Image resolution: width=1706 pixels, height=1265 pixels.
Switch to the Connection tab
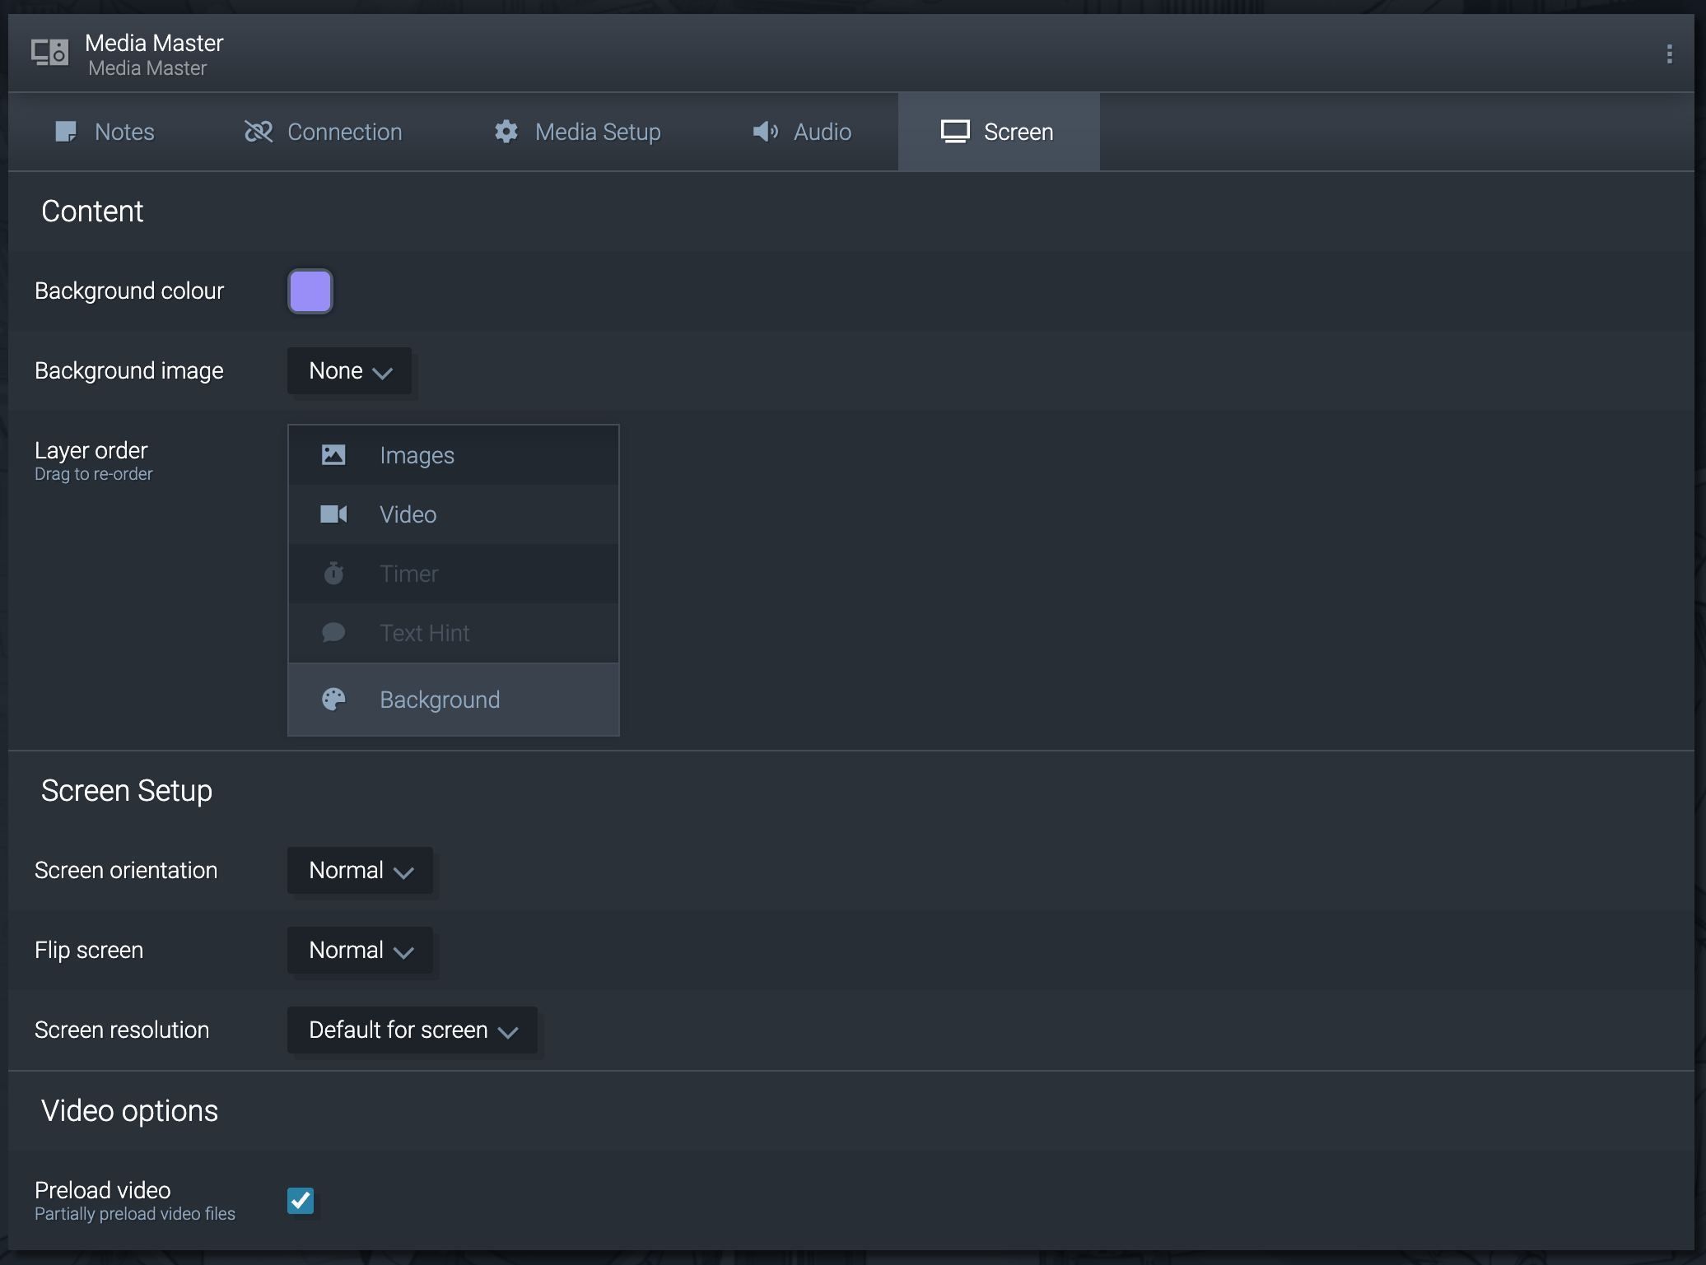(x=324, y=132)
